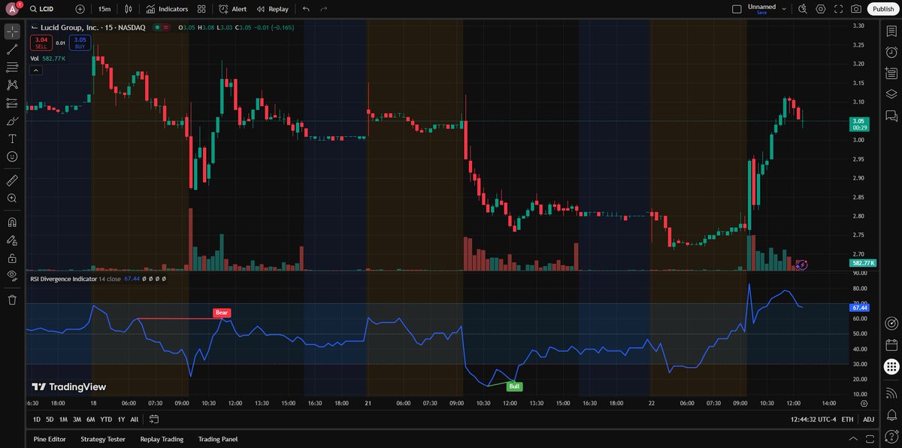Click the Bull divergence label

click(x=514, y=386)
